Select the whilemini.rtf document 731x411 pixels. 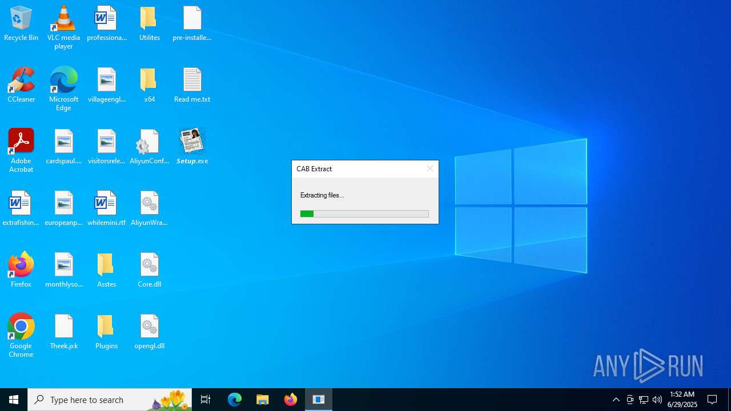pos(106,208)
